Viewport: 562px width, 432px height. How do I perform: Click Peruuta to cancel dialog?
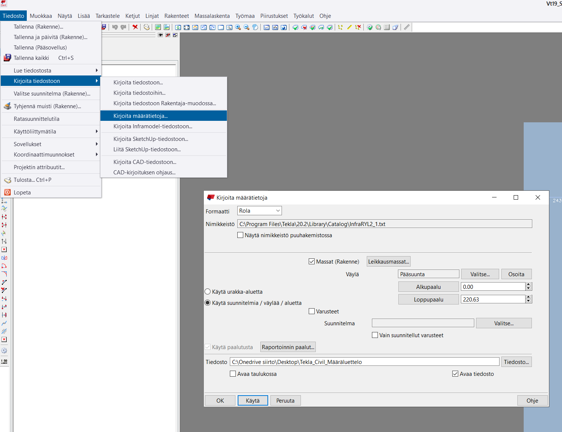(285, 400)
